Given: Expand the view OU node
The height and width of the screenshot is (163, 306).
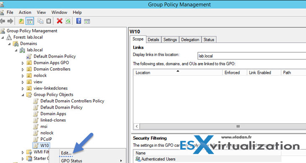Looking at the screenshot, I should [x=23, y=82].
